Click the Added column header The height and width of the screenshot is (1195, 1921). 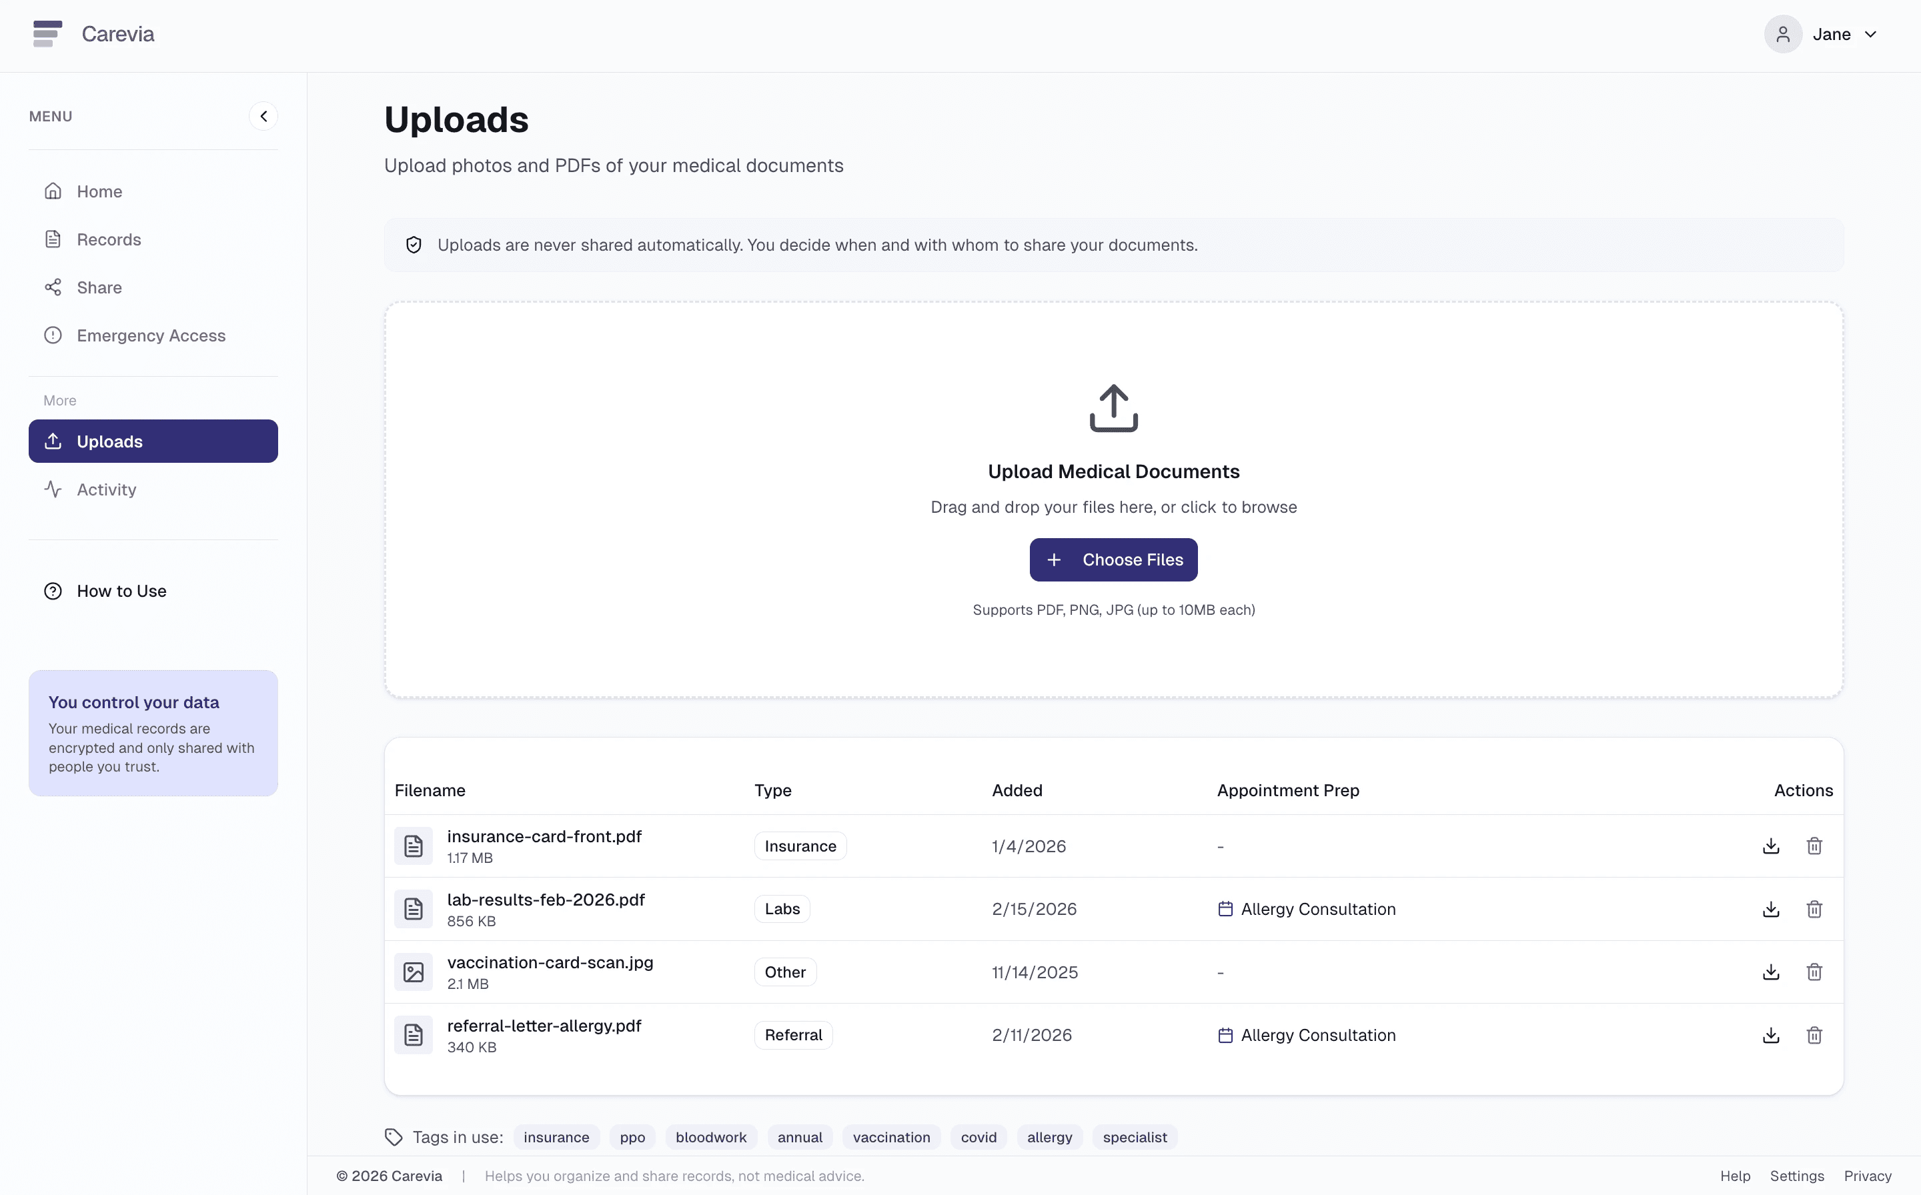[1017, 790]
